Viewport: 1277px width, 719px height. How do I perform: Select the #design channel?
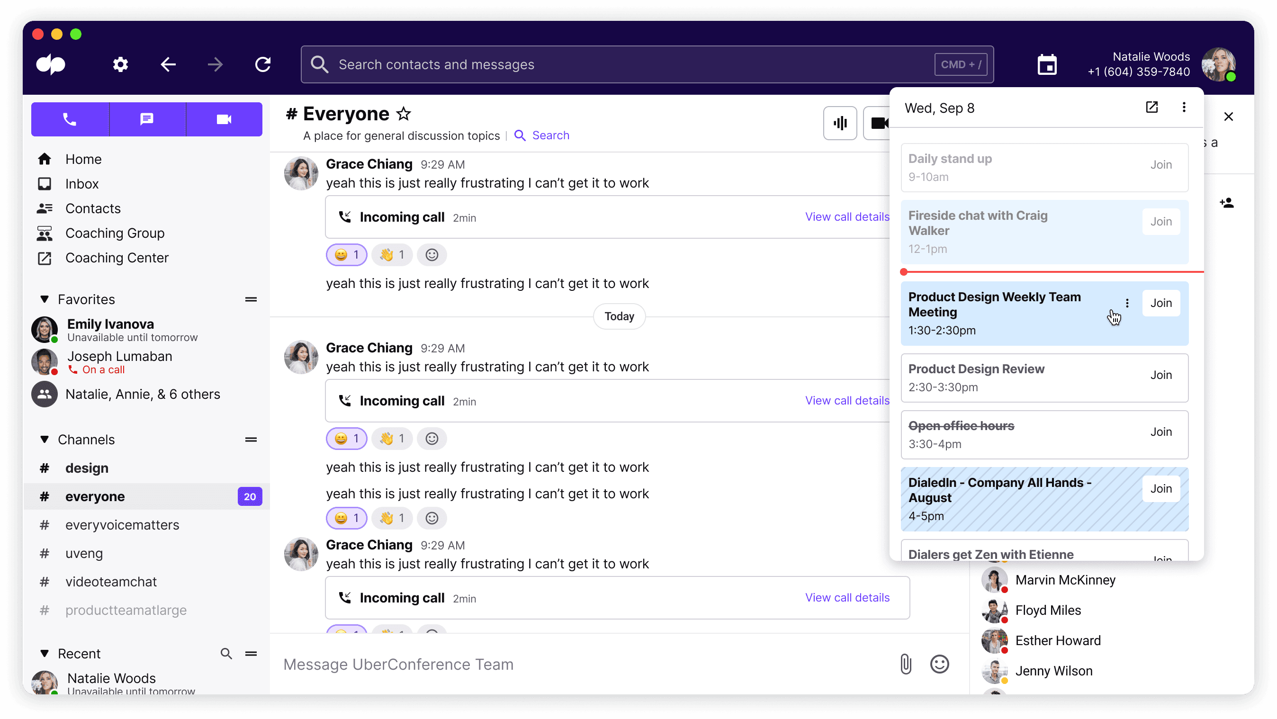tap(88, 467)
